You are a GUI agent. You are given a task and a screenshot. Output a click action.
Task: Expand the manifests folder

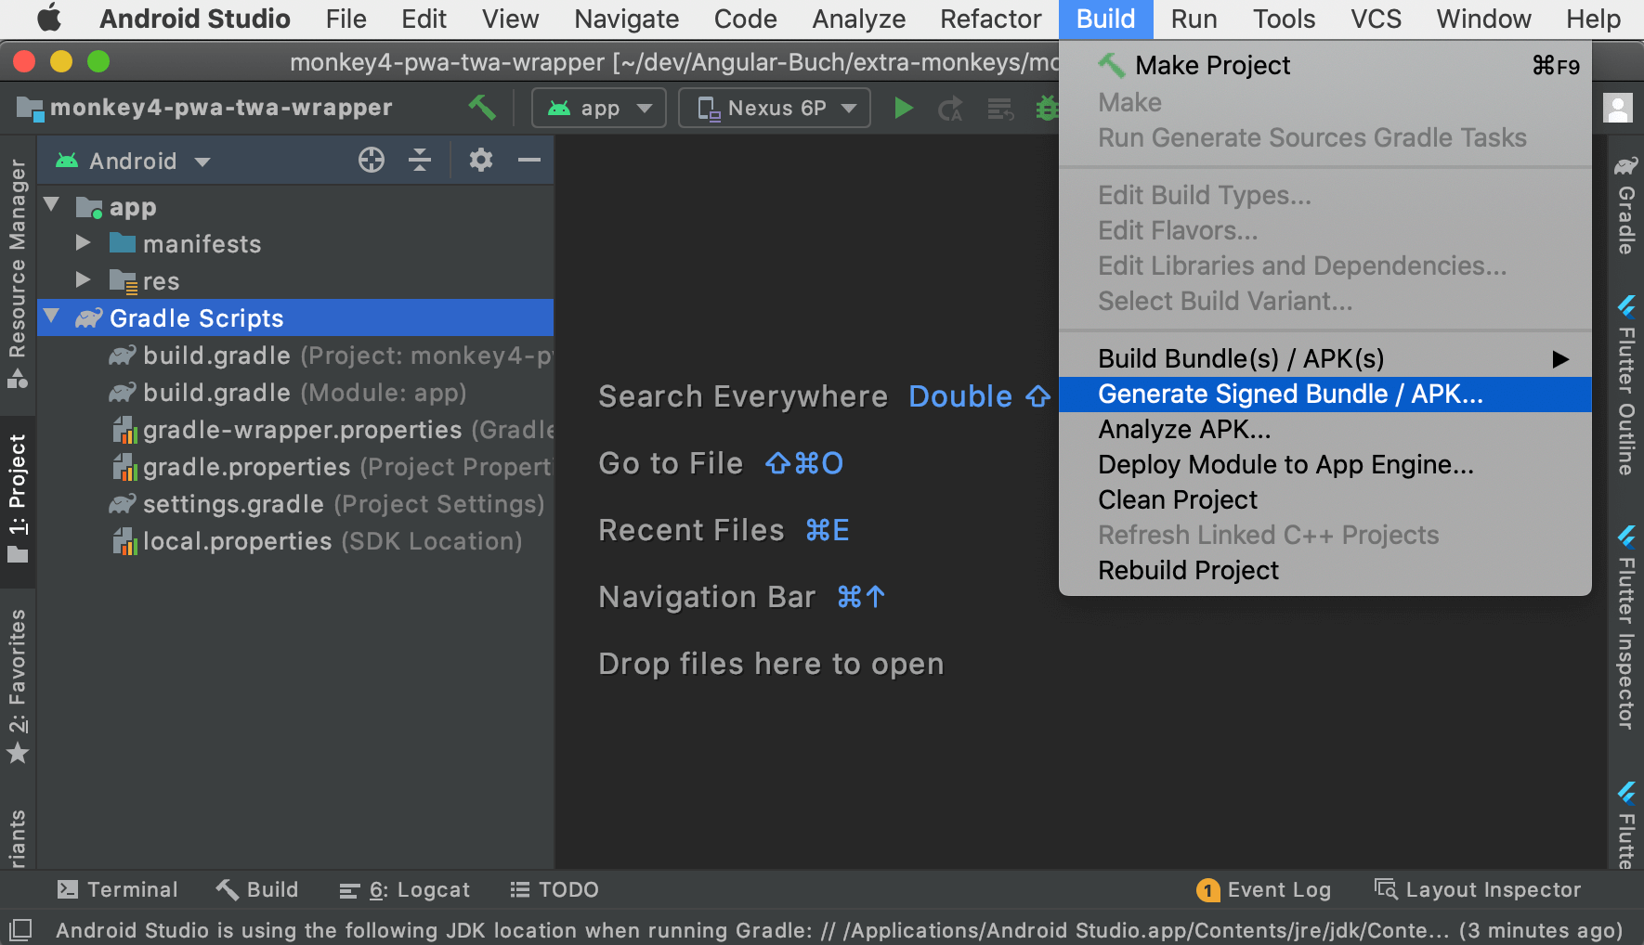pos(84,242)
